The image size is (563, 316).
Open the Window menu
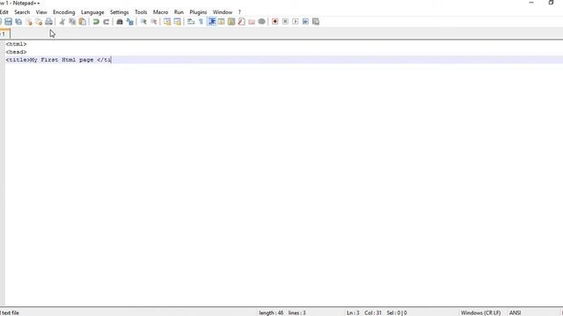pyautogui.click(x=223, y=12)
